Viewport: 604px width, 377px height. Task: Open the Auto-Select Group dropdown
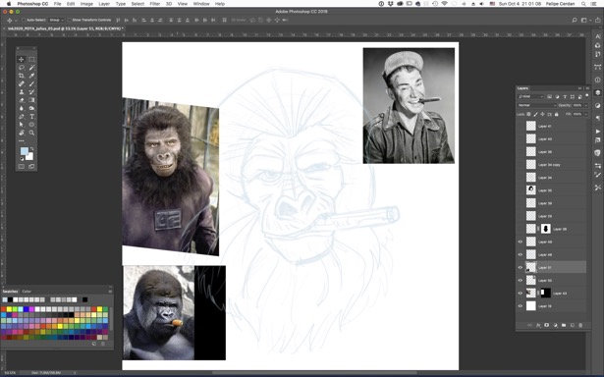[57, 20]
